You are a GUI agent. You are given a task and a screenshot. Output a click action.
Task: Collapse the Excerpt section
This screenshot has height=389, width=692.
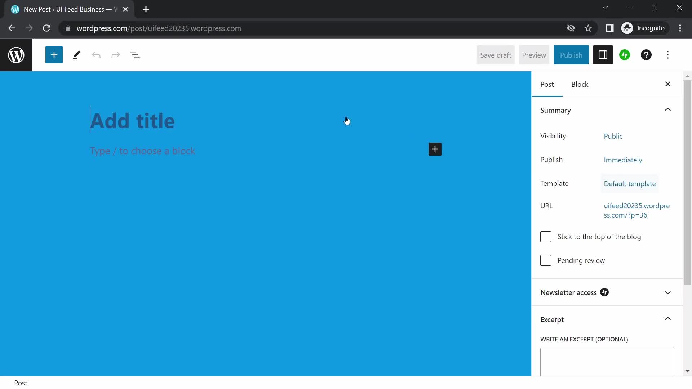point(668,319)
